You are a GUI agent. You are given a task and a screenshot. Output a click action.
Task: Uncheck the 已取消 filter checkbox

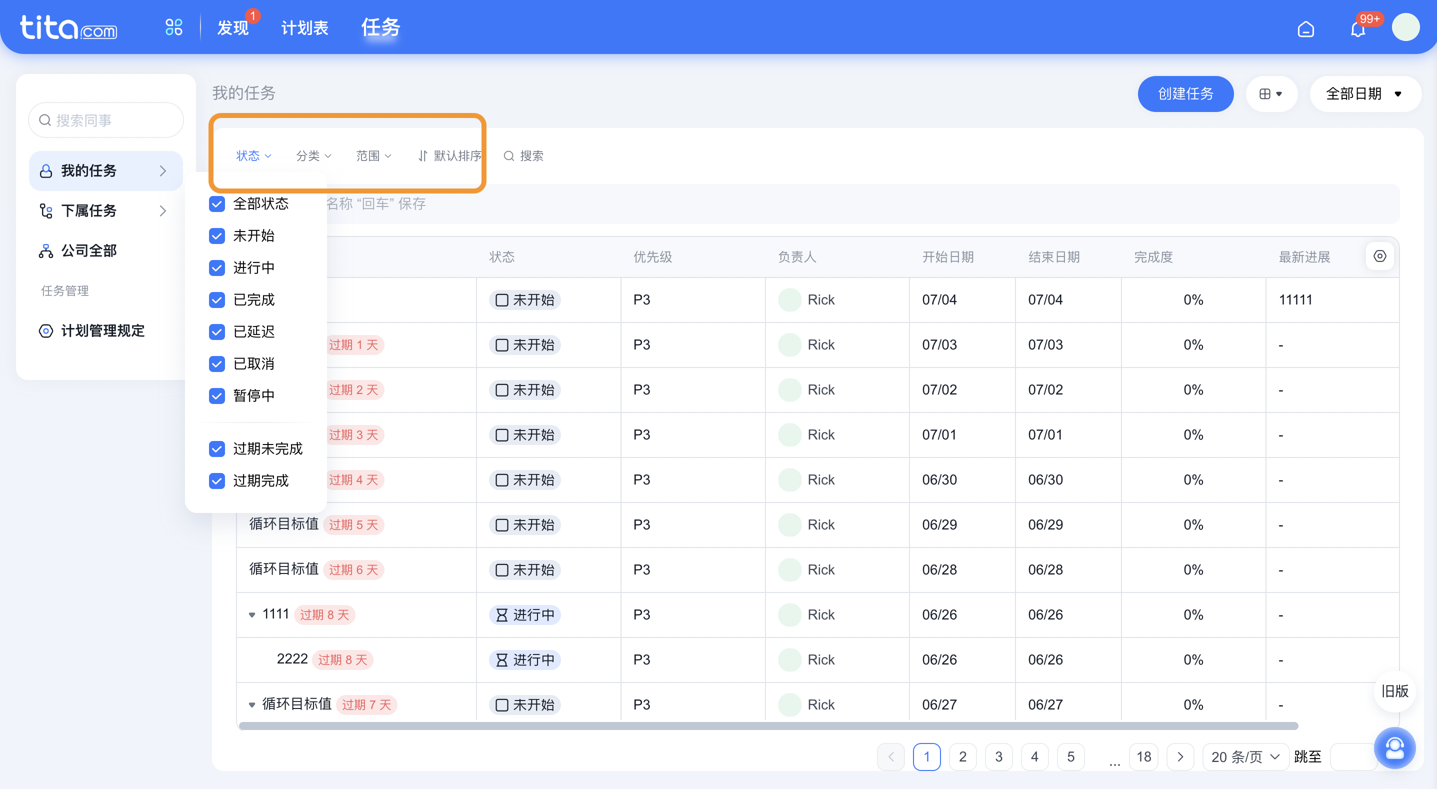[217, 364]
